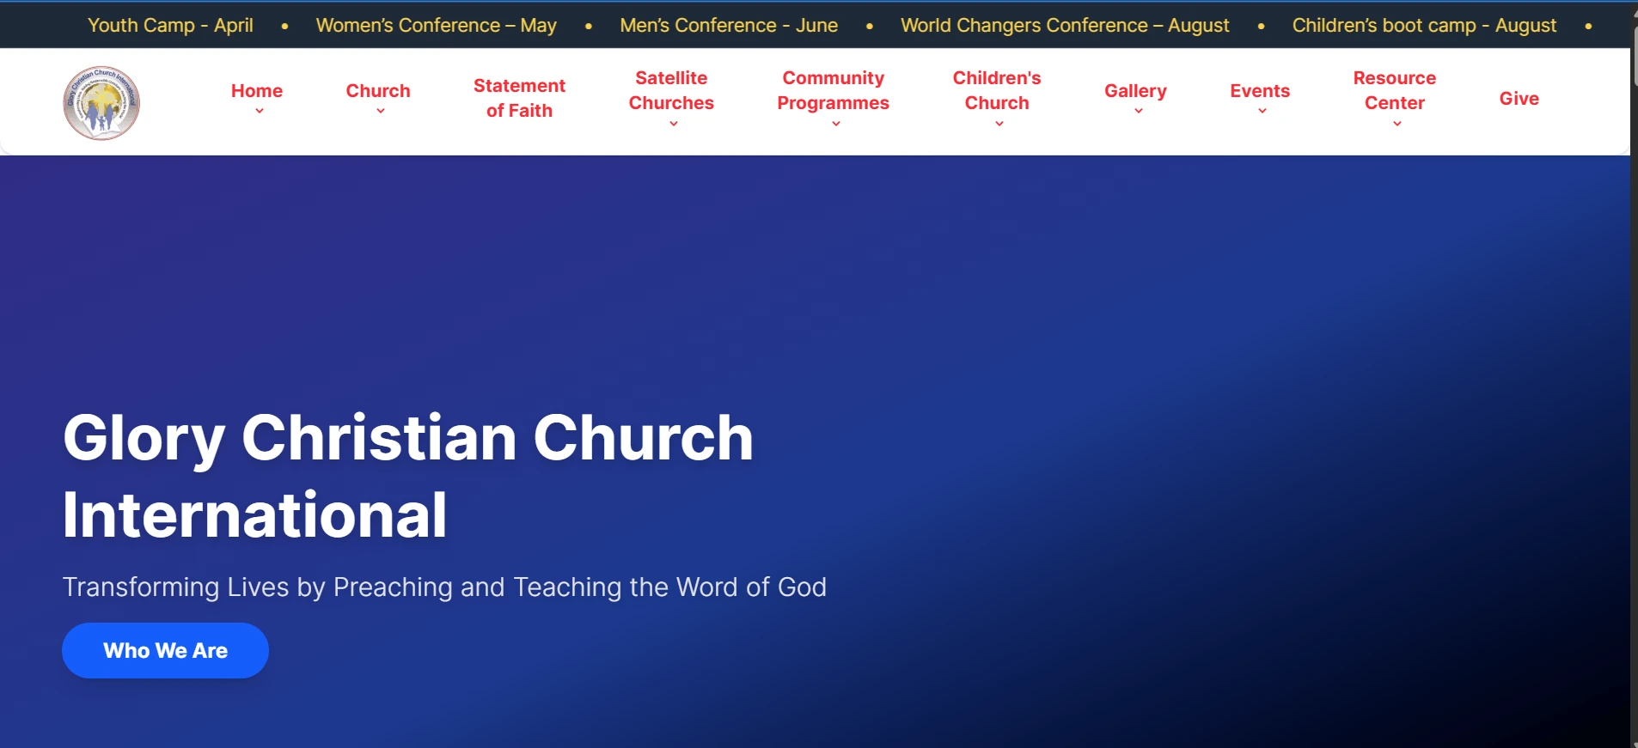1638x748 pixels.
Task: Click Women's Conference – May announcement
Action: [x=437, y=26]
